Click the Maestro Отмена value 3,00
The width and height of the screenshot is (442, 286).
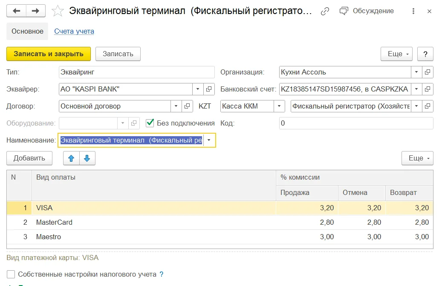362,237
